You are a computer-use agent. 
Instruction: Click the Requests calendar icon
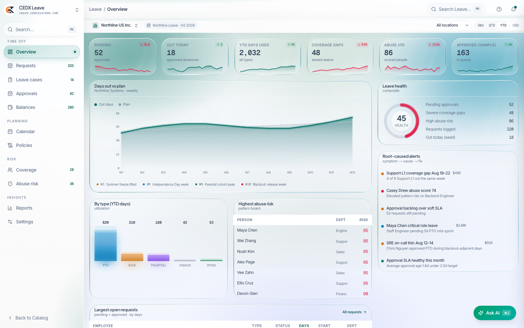[10, 66]
